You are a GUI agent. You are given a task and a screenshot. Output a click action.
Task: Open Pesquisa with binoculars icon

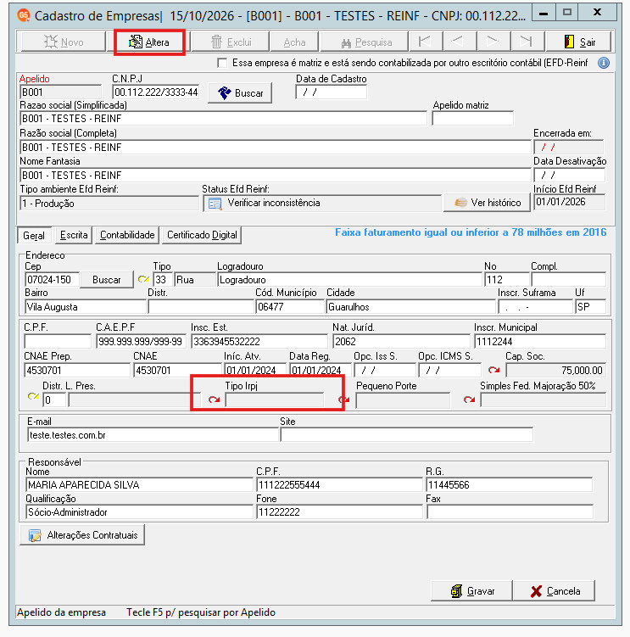[x=365, y=42]
